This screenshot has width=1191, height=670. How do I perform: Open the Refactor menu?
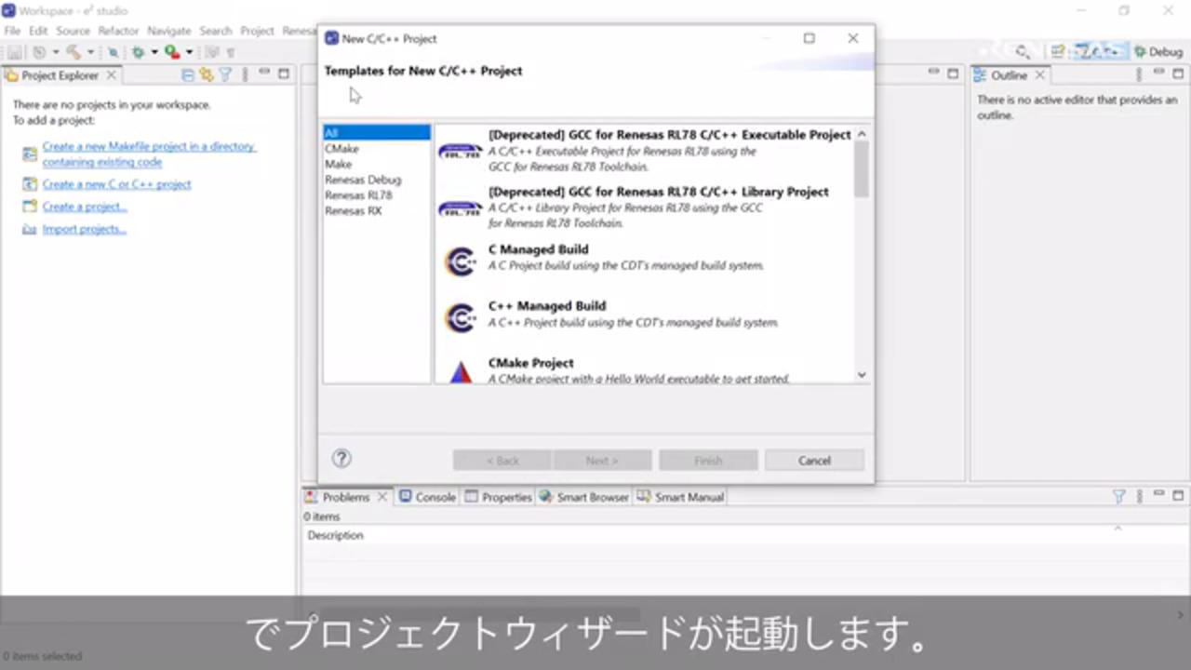coord(118,31)
